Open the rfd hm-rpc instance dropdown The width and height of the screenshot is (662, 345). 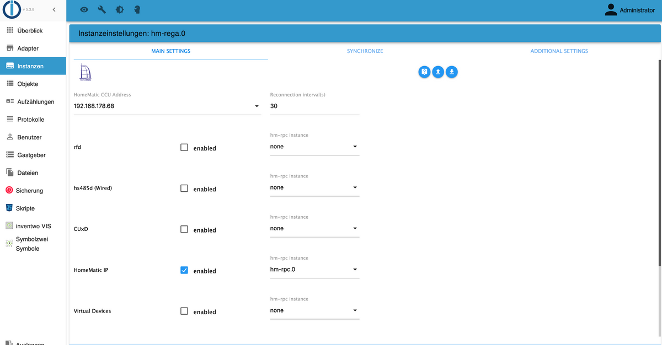tap(314, 147)
